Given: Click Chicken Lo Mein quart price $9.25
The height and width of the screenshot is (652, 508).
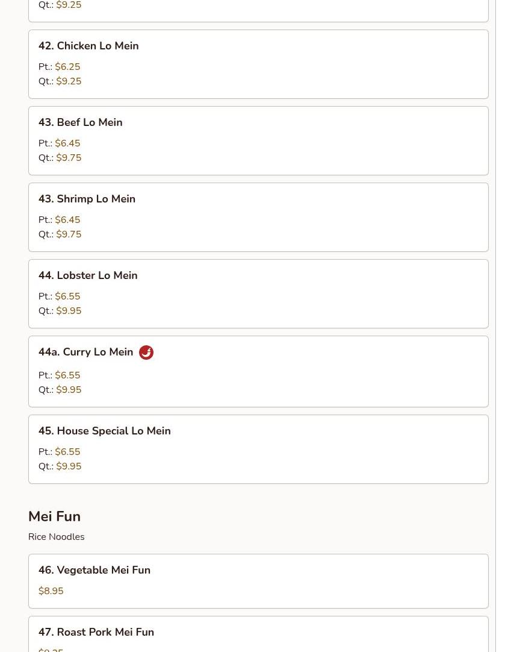Looking at the screenshot, I should tap(69, 81).
